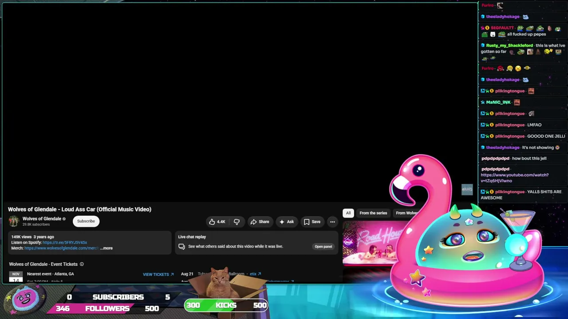Click the black video player area

coord(240,103)
